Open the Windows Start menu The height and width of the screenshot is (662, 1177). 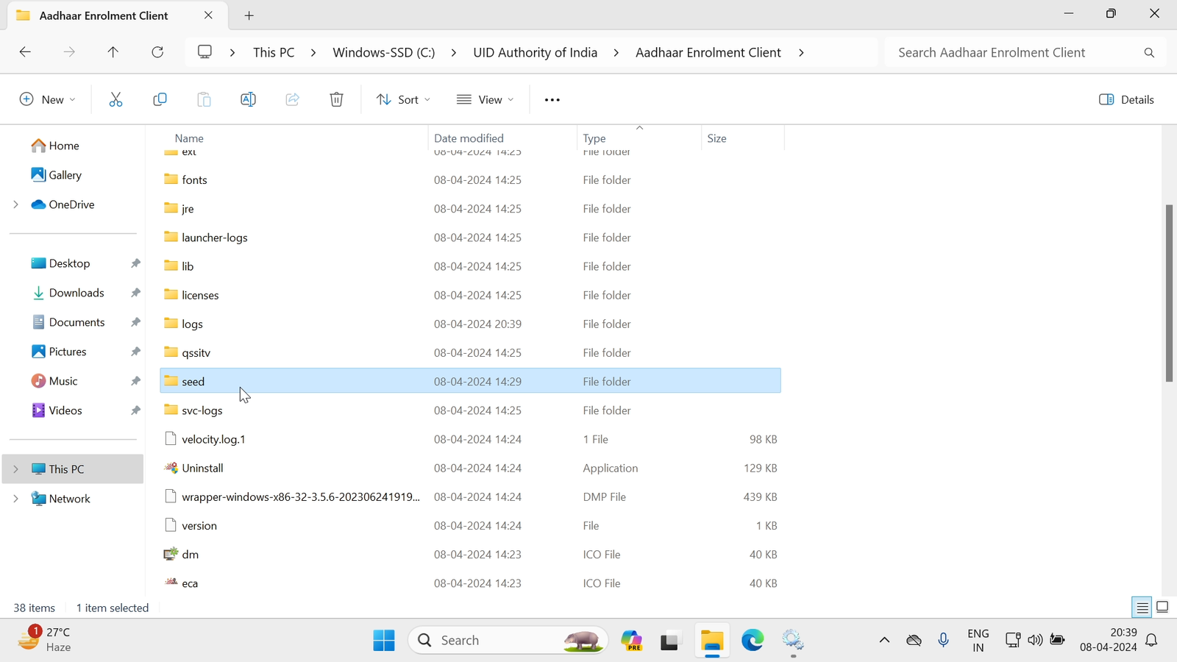[x=383, y=640]
